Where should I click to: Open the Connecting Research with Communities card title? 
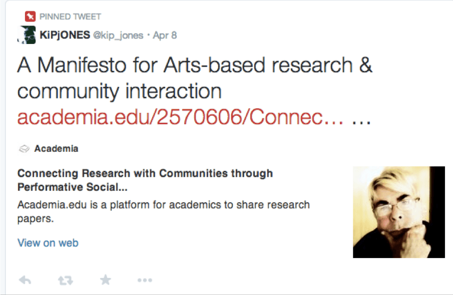[145, 180]
